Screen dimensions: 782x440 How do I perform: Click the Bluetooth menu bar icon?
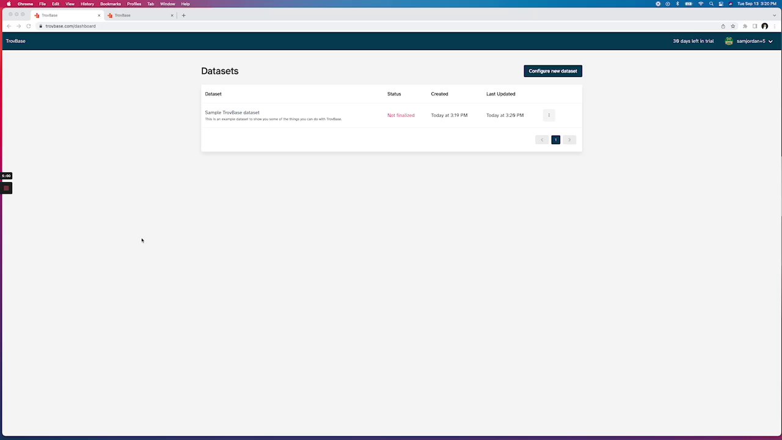tap(678, 4)
